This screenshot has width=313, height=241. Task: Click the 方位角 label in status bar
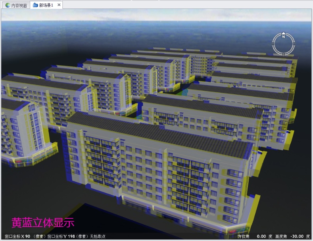click(x=244, y=236)
